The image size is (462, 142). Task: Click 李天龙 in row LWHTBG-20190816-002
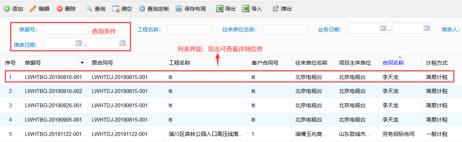(x=390, y=91)
